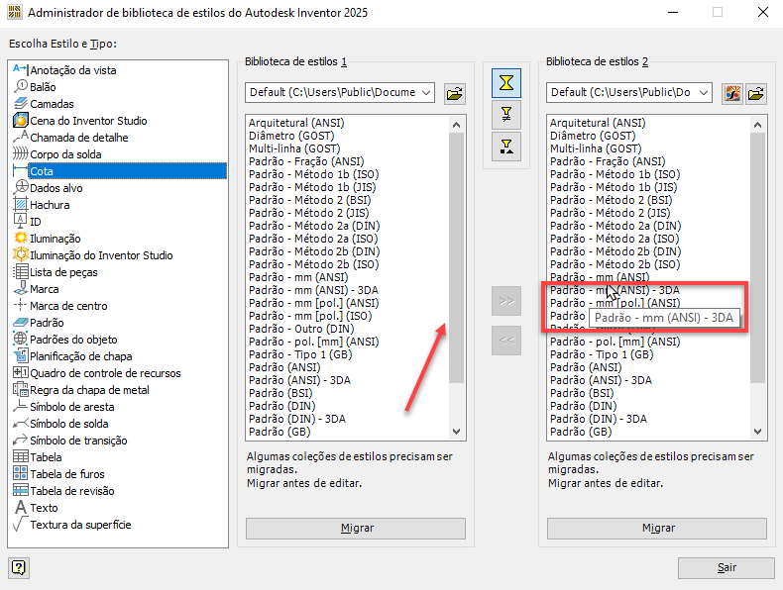Select the Símbolo de solda icon
The height and width of the screenshot is (590, 783).
[x=21, y=424]
